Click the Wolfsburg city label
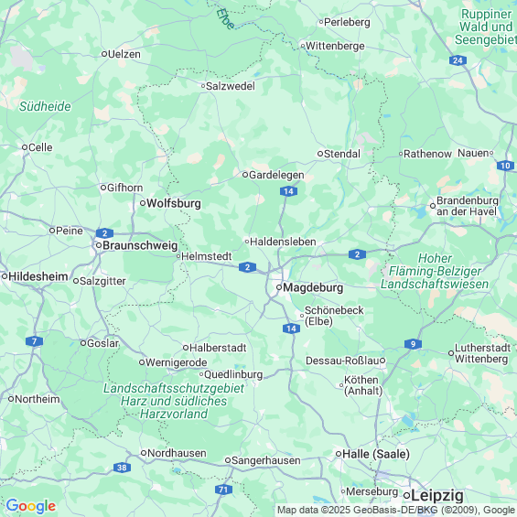Image resolution: width=517 pixels, height=517 pixels. click(x=174, y=203)
